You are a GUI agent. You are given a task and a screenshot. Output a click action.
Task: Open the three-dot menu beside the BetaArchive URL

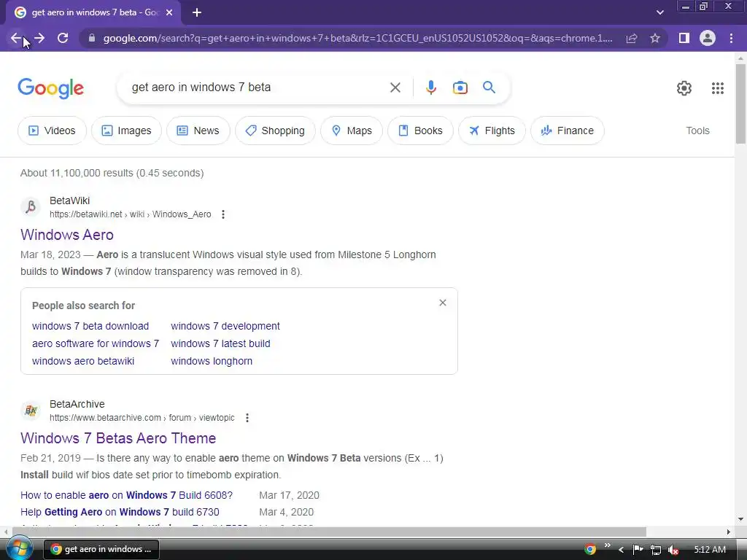click(247, 418)
